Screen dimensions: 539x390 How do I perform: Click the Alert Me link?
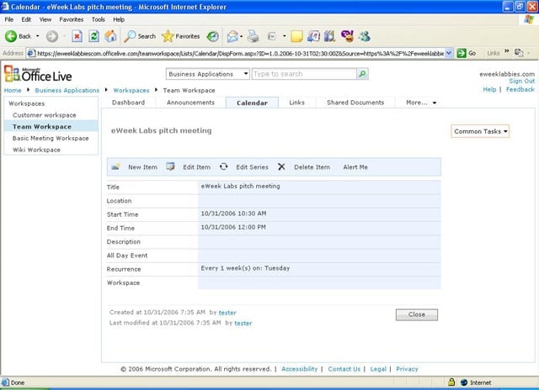coord(355,167)
